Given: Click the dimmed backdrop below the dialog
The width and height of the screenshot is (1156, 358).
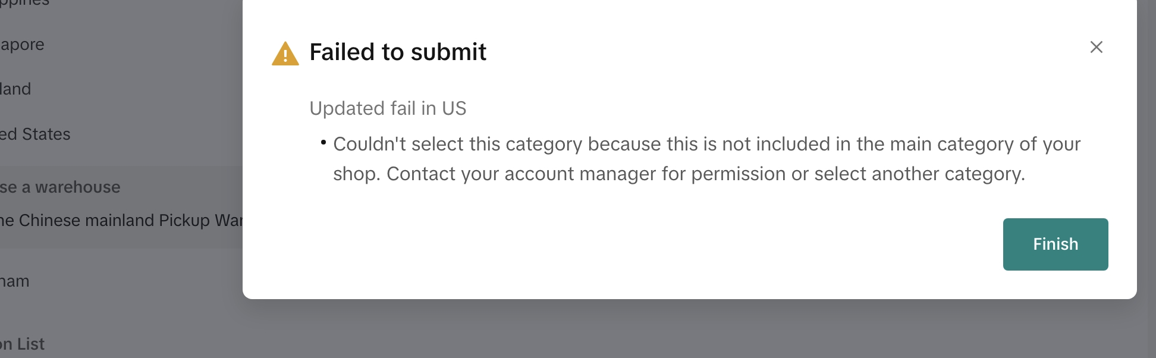Looking at the screenshot, I should pyautogui.click(x=654, y=330).
